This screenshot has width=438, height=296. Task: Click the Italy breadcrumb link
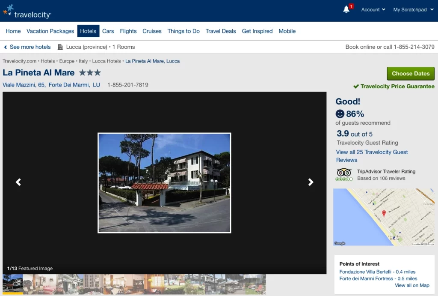[x=83, y=61]
